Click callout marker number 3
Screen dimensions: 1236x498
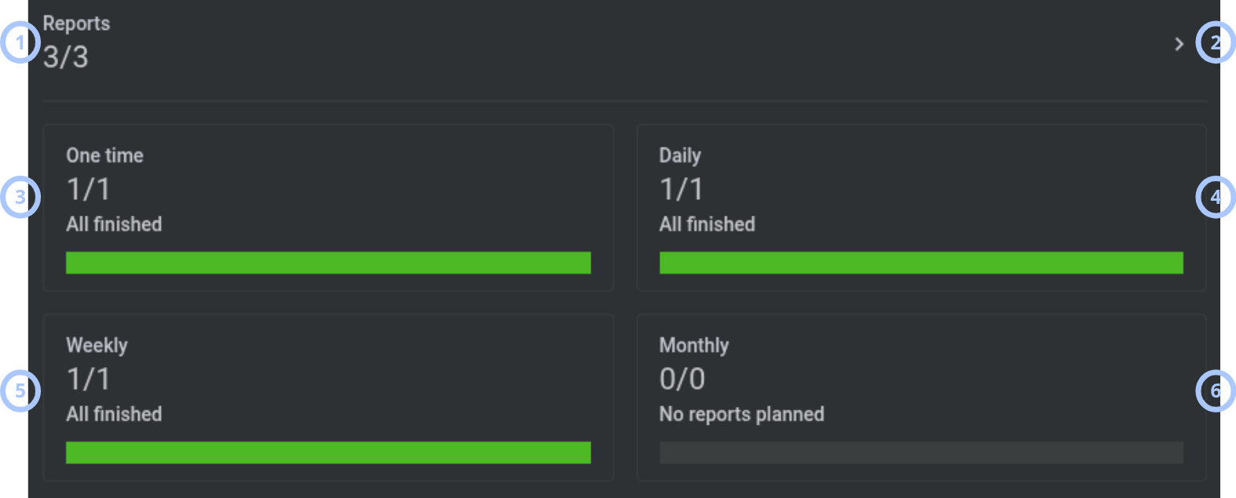[20, 197]
